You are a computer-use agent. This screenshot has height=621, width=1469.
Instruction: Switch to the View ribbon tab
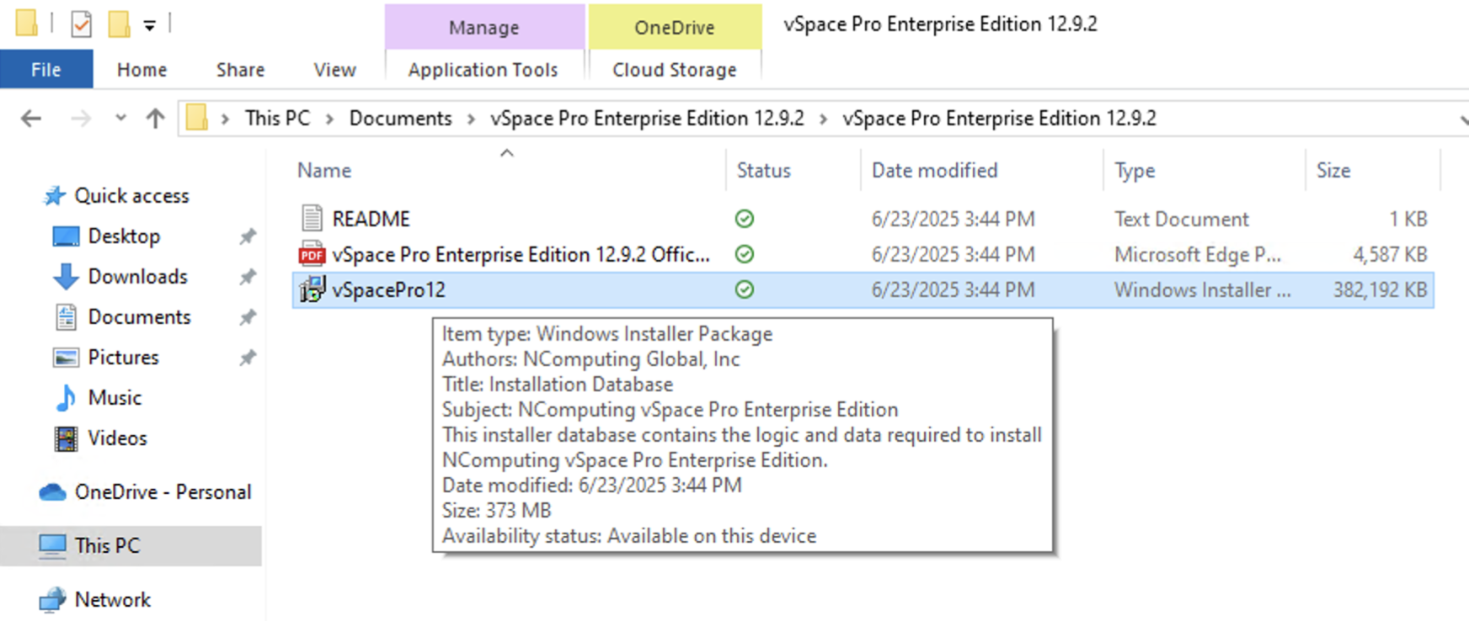coord(334,70)
